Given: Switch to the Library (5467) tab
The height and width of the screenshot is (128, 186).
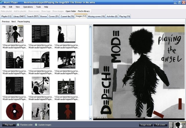Looking at the screenshot, I should click(19, 17).
